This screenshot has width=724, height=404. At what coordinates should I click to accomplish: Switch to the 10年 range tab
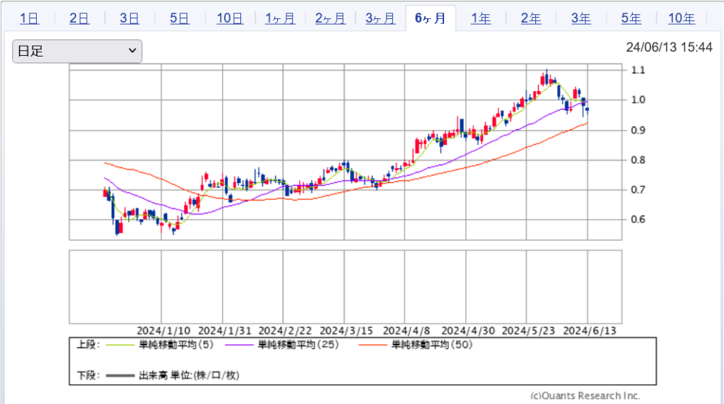(682, 18)
